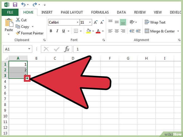Viewport: 183px width, 137px height.
Task: Customize the Quick Access Toolbar
Action: [44, 5]
